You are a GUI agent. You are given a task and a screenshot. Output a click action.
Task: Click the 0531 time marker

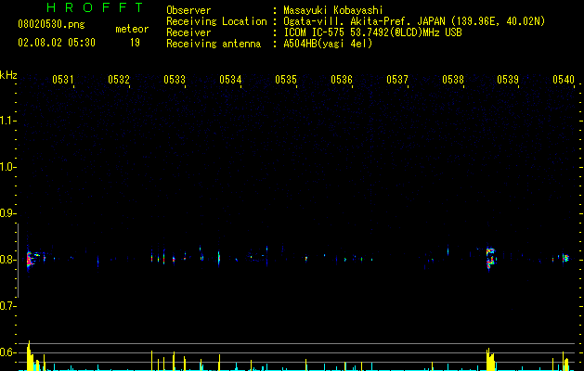coord(62,80)
